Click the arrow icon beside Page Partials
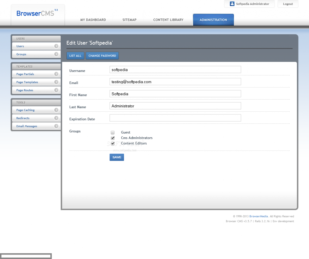 56,74
